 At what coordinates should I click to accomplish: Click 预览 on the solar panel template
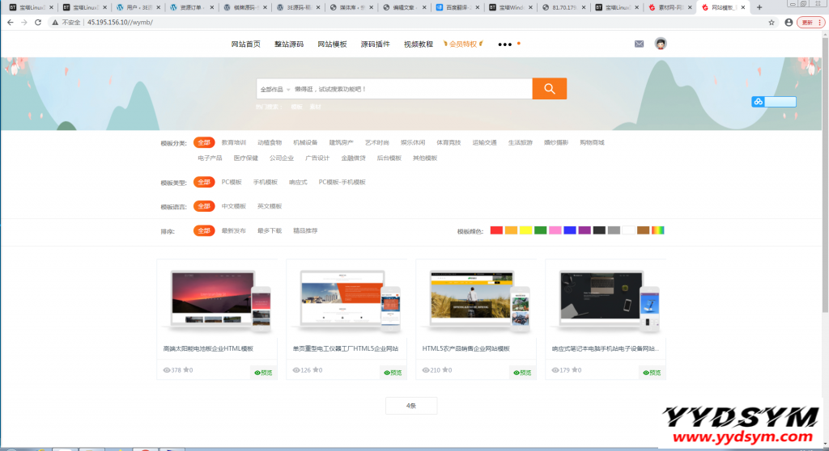264,373
